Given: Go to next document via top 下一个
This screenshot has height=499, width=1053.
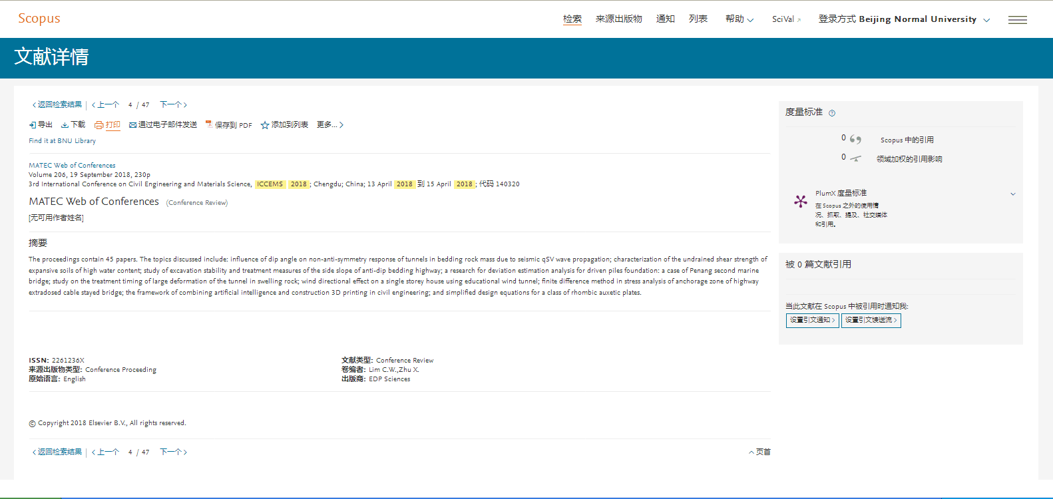Looking at the screenshot, I should (x=174, y=105).
